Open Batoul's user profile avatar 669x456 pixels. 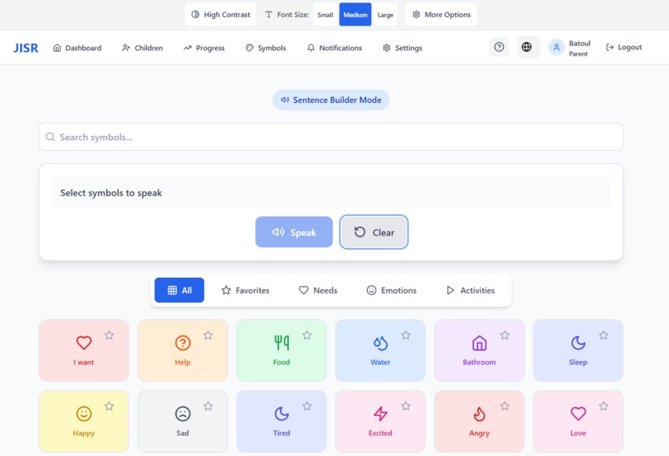(556, 47)
